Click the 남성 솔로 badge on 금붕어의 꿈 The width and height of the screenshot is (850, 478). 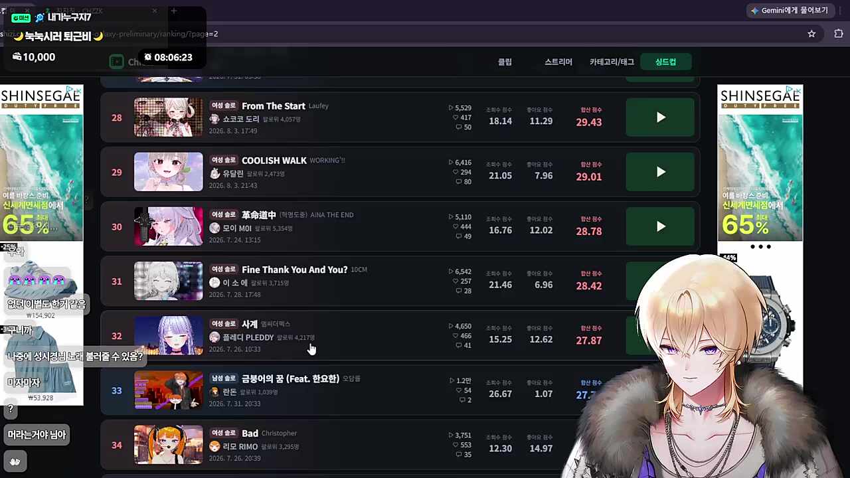coord(224,378)
